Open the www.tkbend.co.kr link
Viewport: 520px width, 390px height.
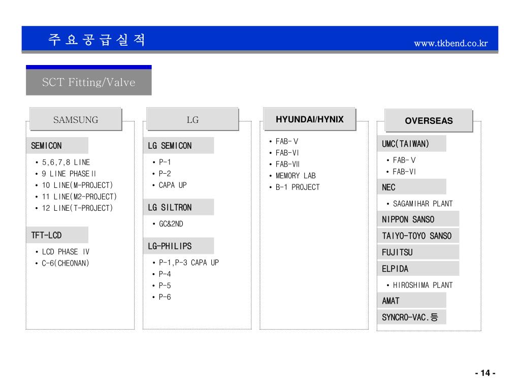(451, 43)
